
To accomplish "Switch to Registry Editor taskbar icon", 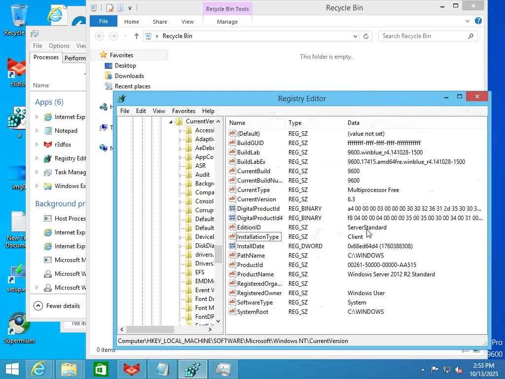I will (x=192, y=369).
